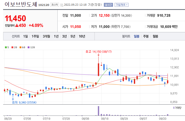Screen dimensions: 185x121
Task: Click the 09/20 date axis label
Action: [x=163, y=119]
